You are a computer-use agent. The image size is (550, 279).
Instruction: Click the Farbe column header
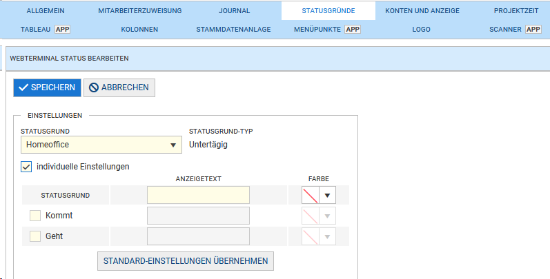(x=319, y=179)
